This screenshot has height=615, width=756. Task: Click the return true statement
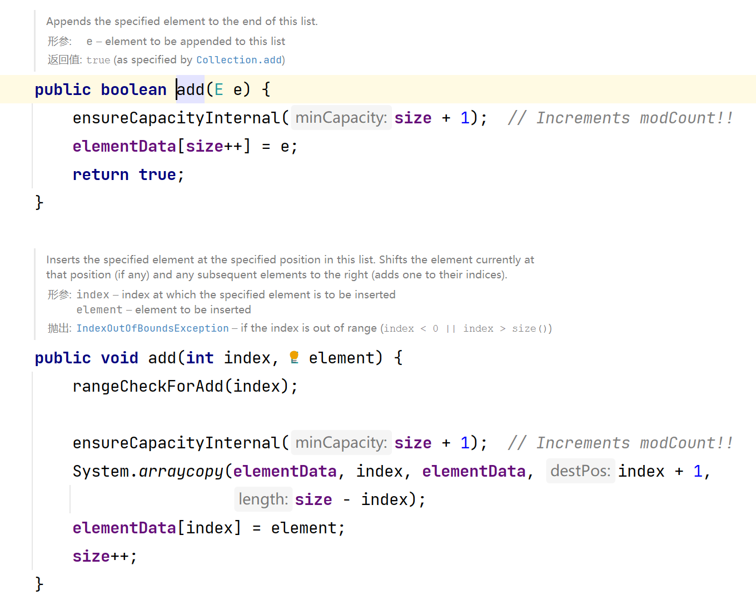pyautogui.click(x=128, y=174)
